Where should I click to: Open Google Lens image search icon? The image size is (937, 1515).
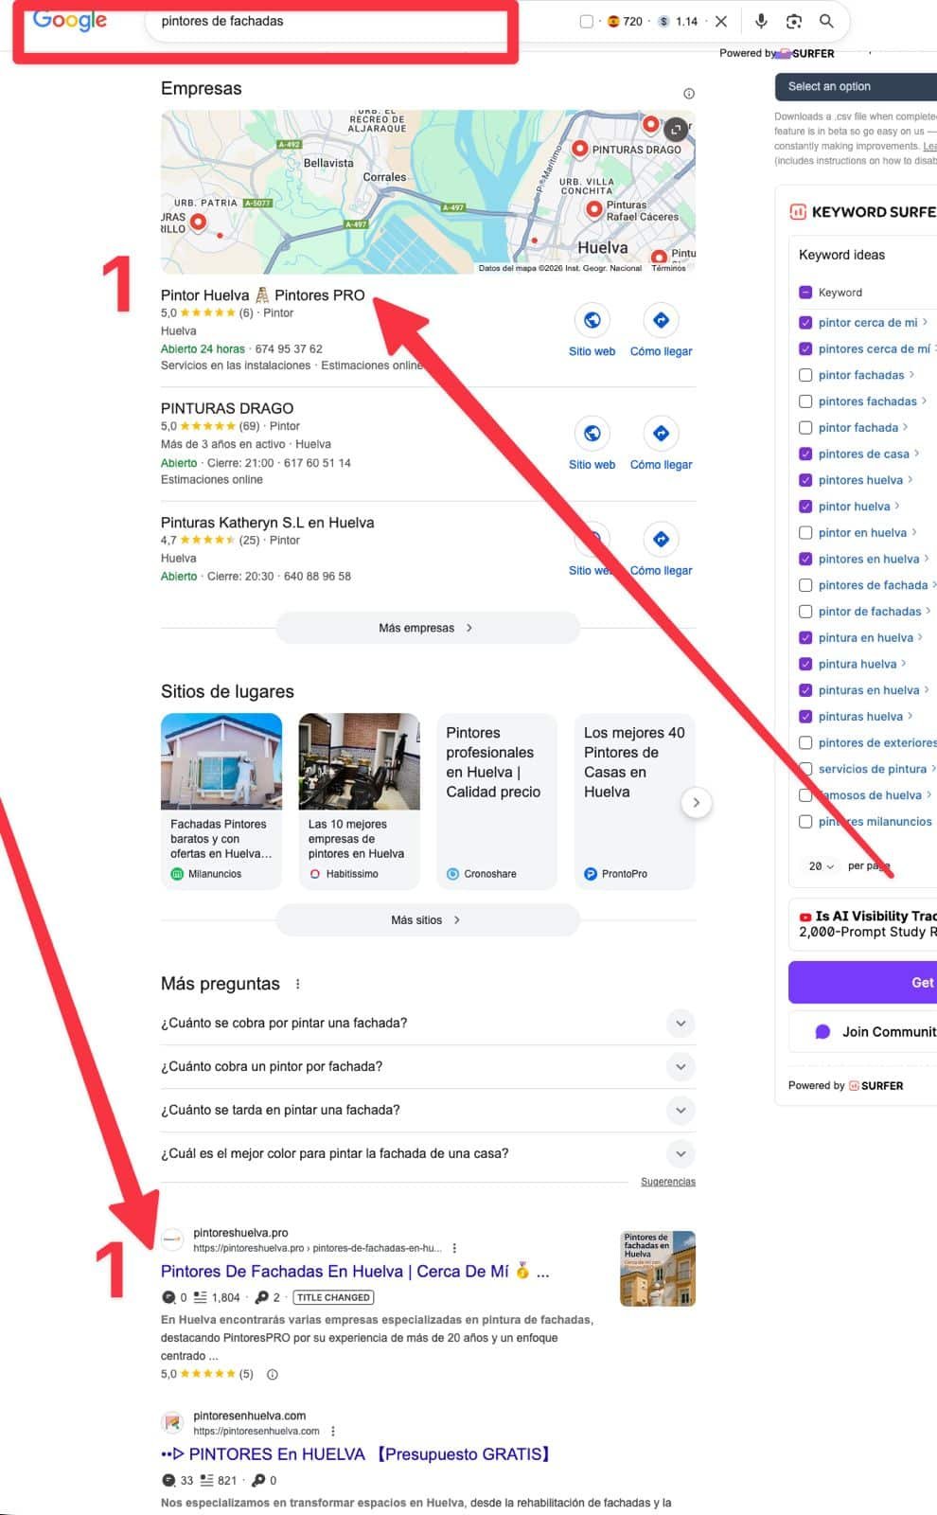[794, 21]
